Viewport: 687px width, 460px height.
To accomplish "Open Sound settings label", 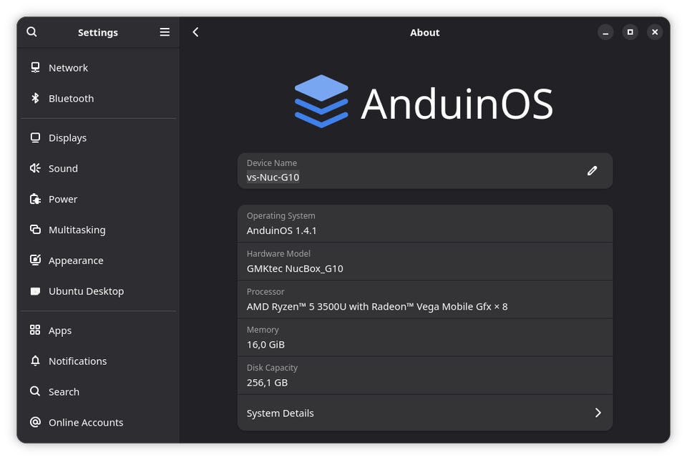I will click(63, 169).
